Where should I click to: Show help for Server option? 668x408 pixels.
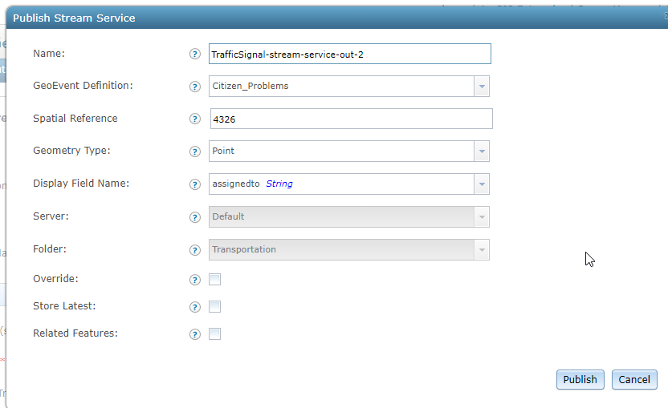tap(194, 217)
